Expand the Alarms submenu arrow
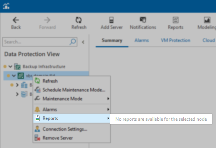 click(x=108, y=110)
